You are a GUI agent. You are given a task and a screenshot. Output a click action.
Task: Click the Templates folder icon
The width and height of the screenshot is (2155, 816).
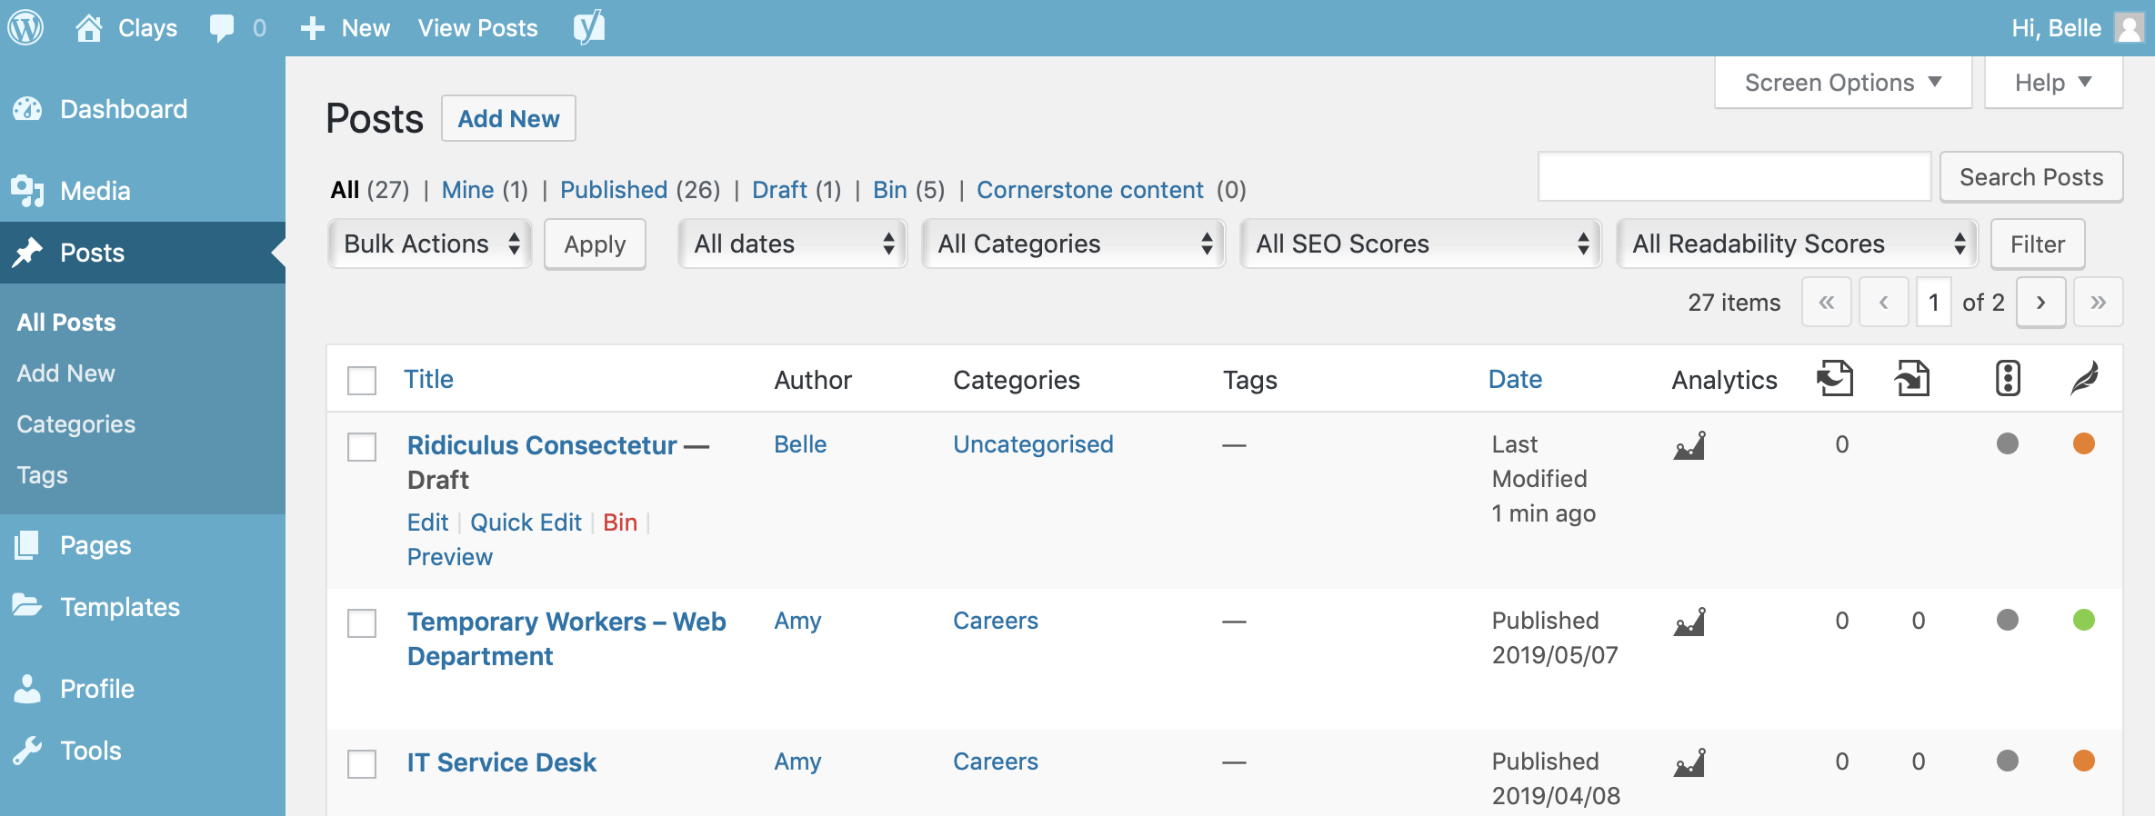click(x=27, y=605)
